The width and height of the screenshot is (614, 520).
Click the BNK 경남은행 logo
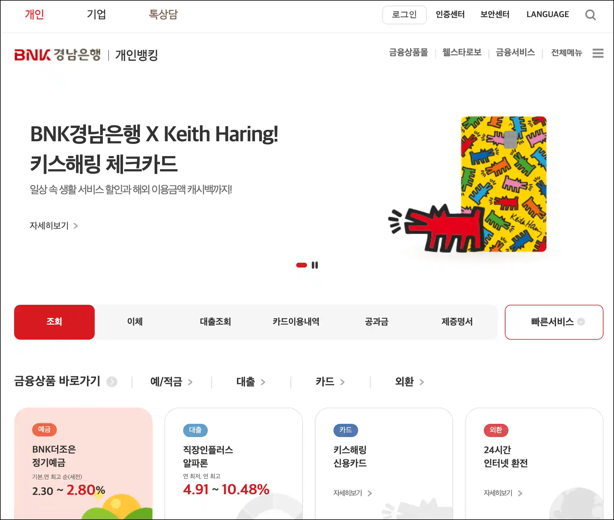(x=57, y=55)
